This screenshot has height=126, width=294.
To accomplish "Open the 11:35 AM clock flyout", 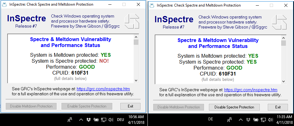I will 284,119.
